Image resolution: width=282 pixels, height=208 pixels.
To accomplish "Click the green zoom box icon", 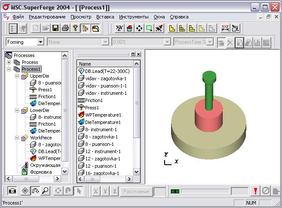I will click(149, 28).
